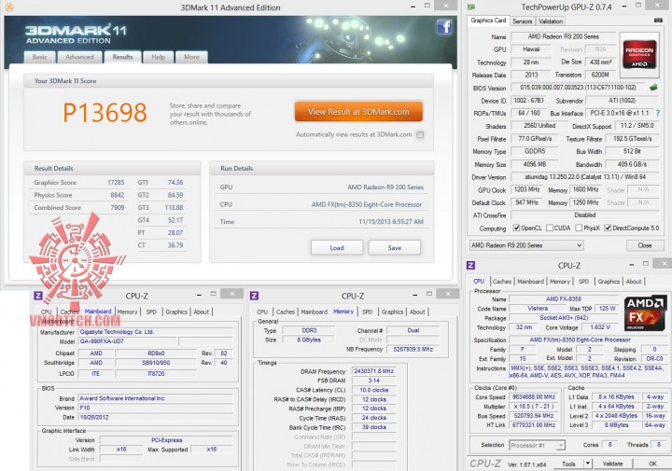Click the GPU-Z camera screenshot icon
672x471 pixels.
click(658, 21)
